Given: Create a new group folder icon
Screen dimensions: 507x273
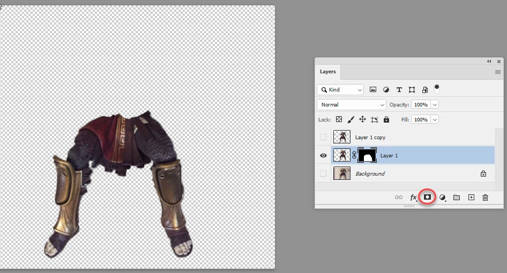Looking at the screenshot, I should click(x=457, y=198).
